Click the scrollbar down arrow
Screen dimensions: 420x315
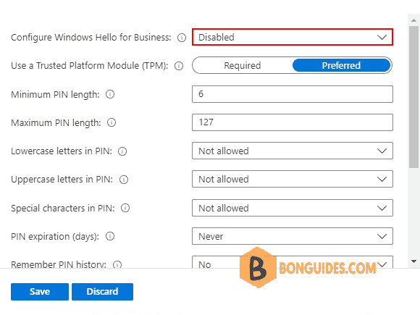413,261
